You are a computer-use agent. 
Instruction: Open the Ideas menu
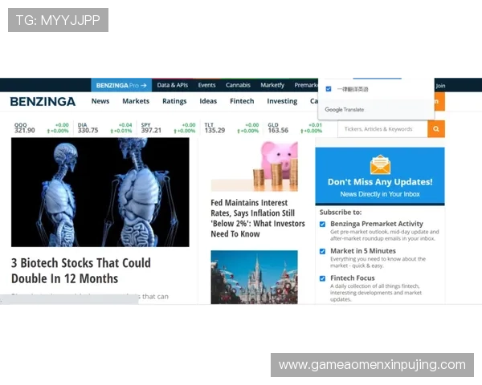[x=208, y=101]
